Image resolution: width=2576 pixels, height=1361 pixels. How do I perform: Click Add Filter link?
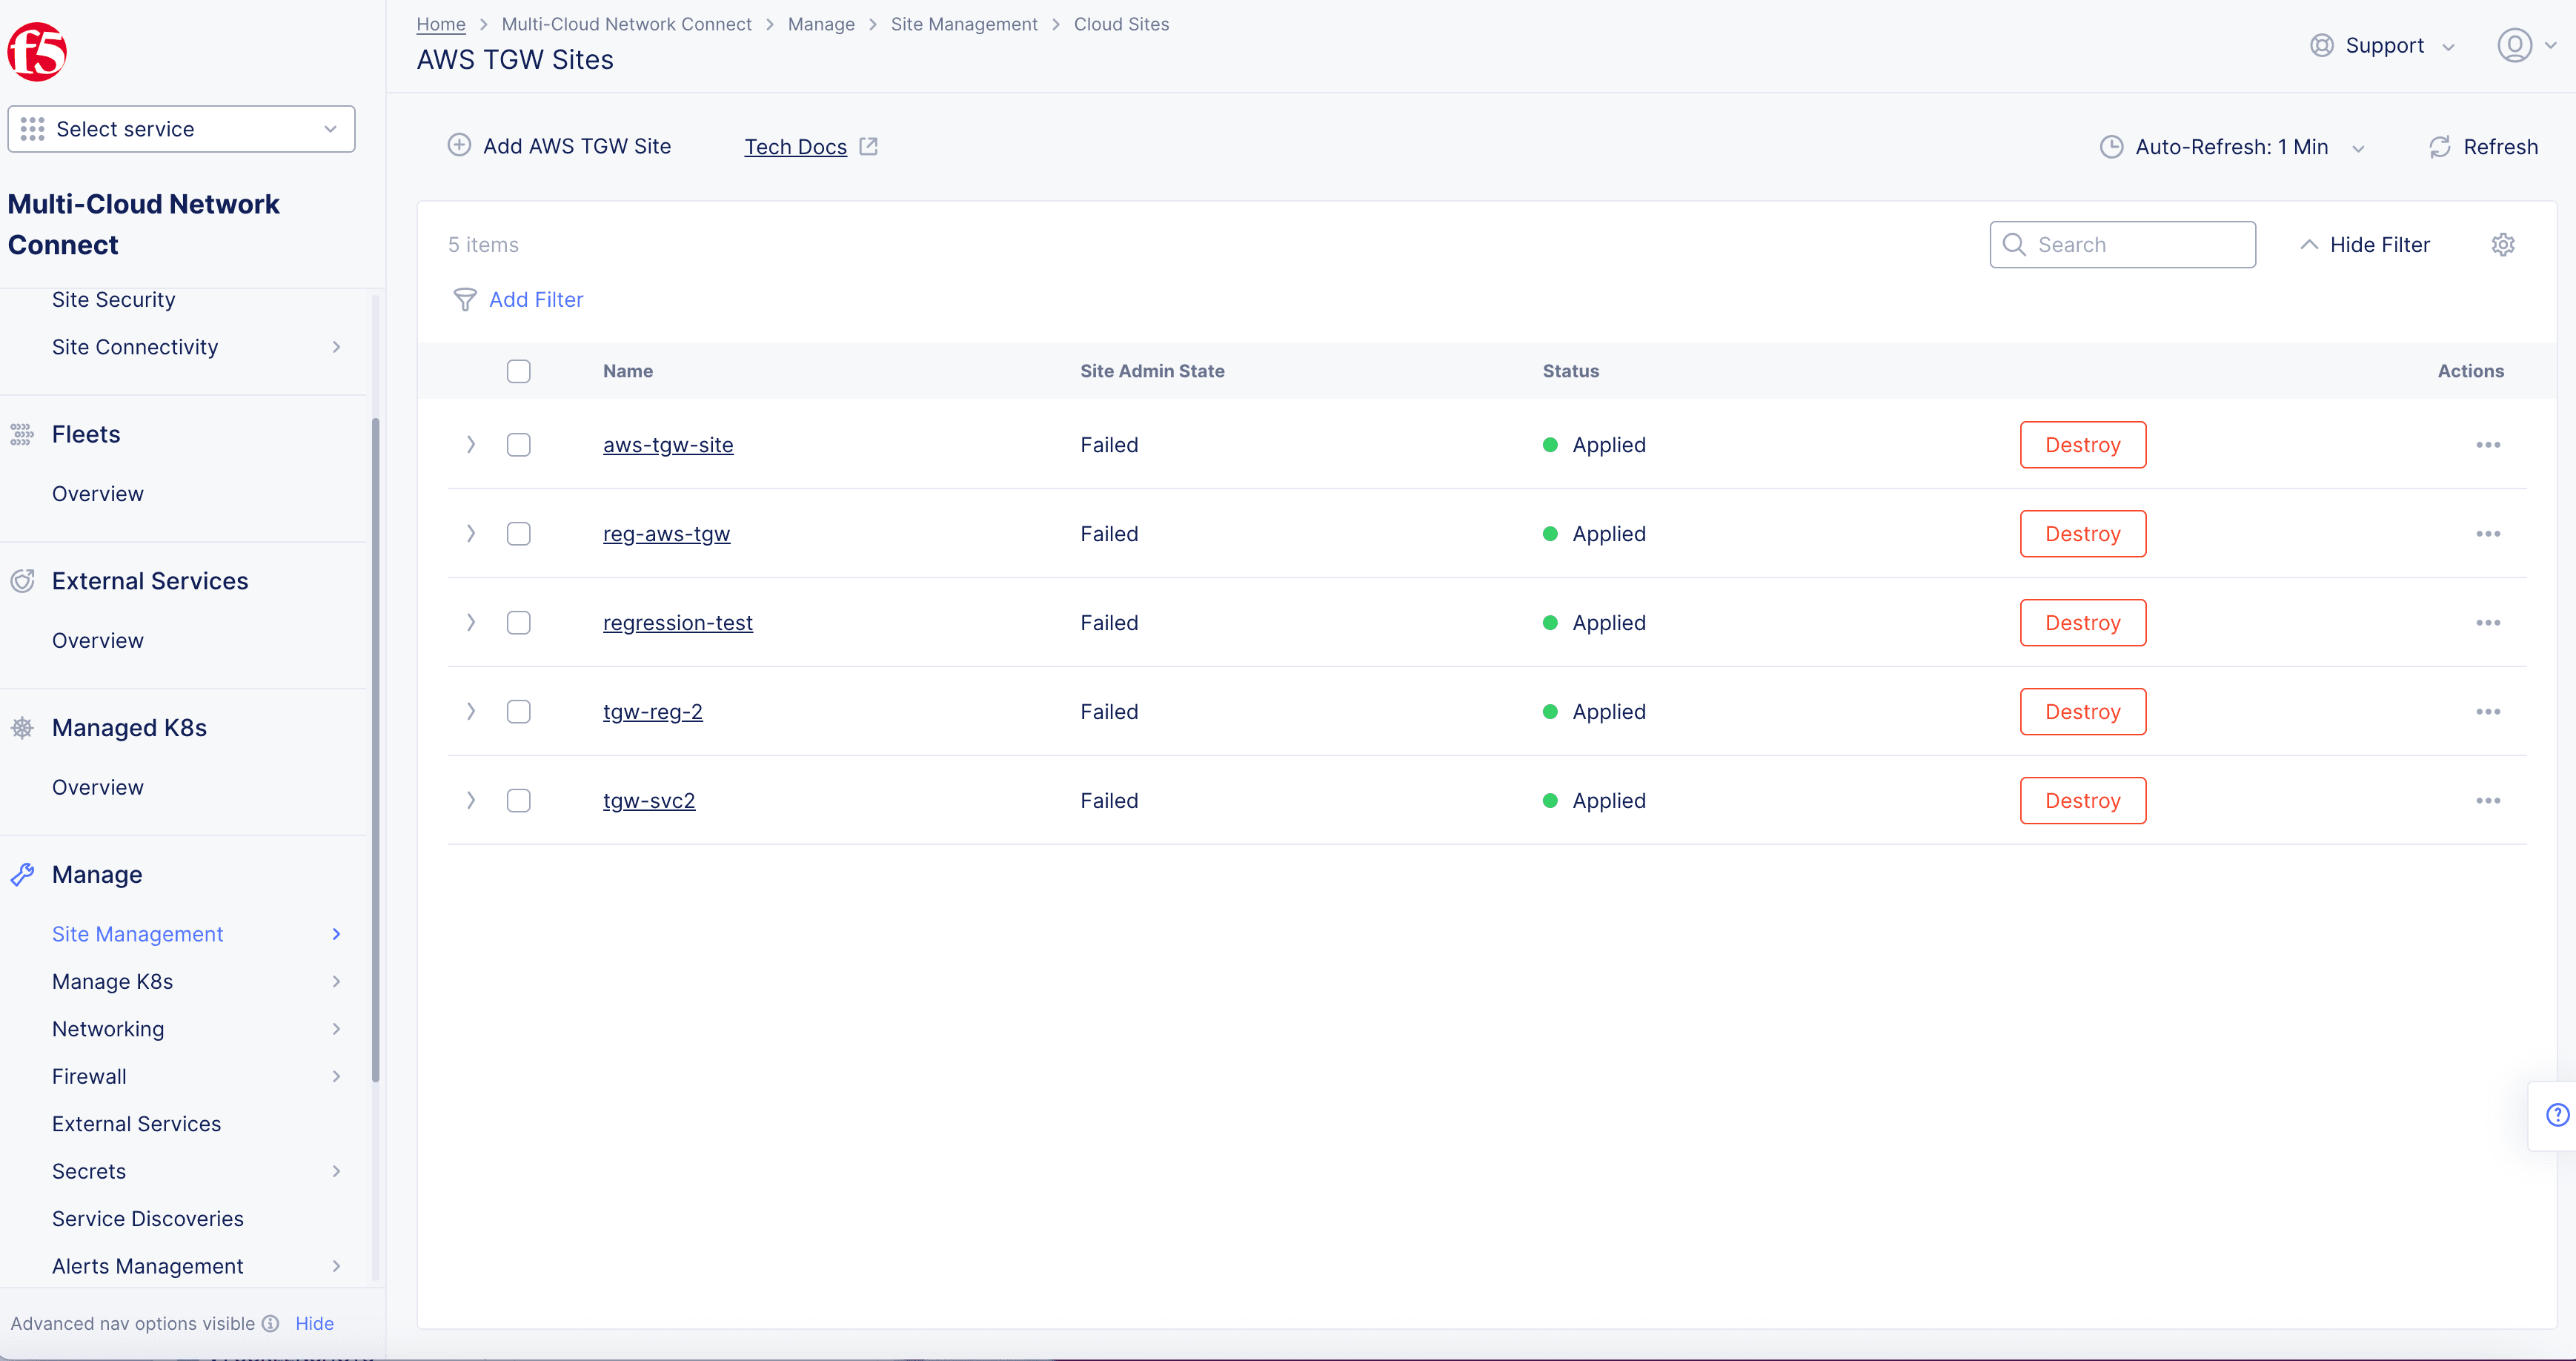(535, 300)
